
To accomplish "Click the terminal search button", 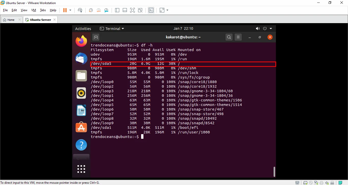I will click(x=229, y=37).
